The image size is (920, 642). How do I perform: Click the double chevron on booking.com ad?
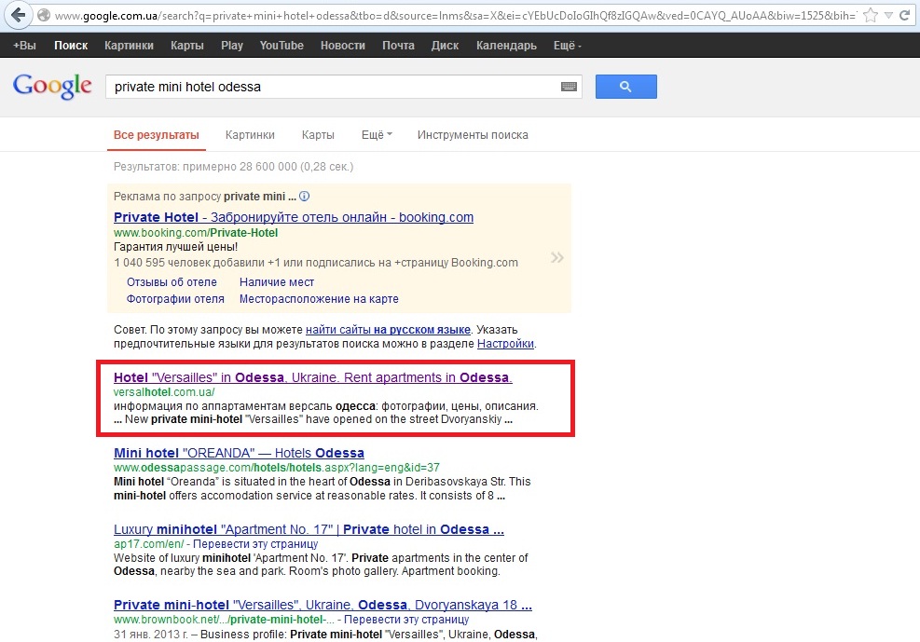[557, 257]
